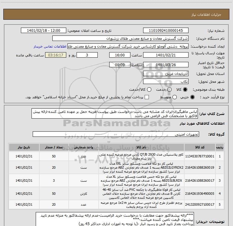Click the goods group field تجهیزات امنیتی
Viewport: 233px width, 226px height.
click(x=116, y=134)
